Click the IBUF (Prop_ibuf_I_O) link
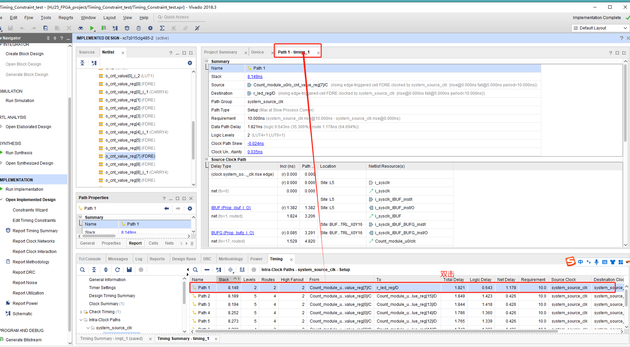The height and width of the screenshot is (347, 630). click(231, 208)
